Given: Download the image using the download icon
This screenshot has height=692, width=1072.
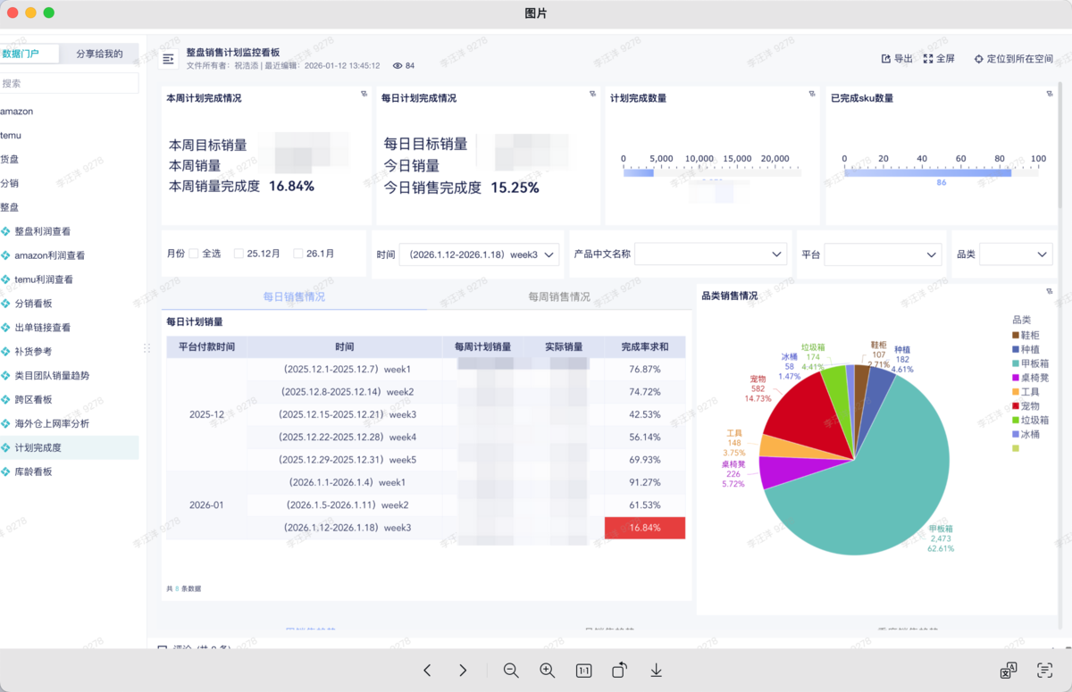Looking at the screenshot, I should pyautogui.click(x=656, y=671).
